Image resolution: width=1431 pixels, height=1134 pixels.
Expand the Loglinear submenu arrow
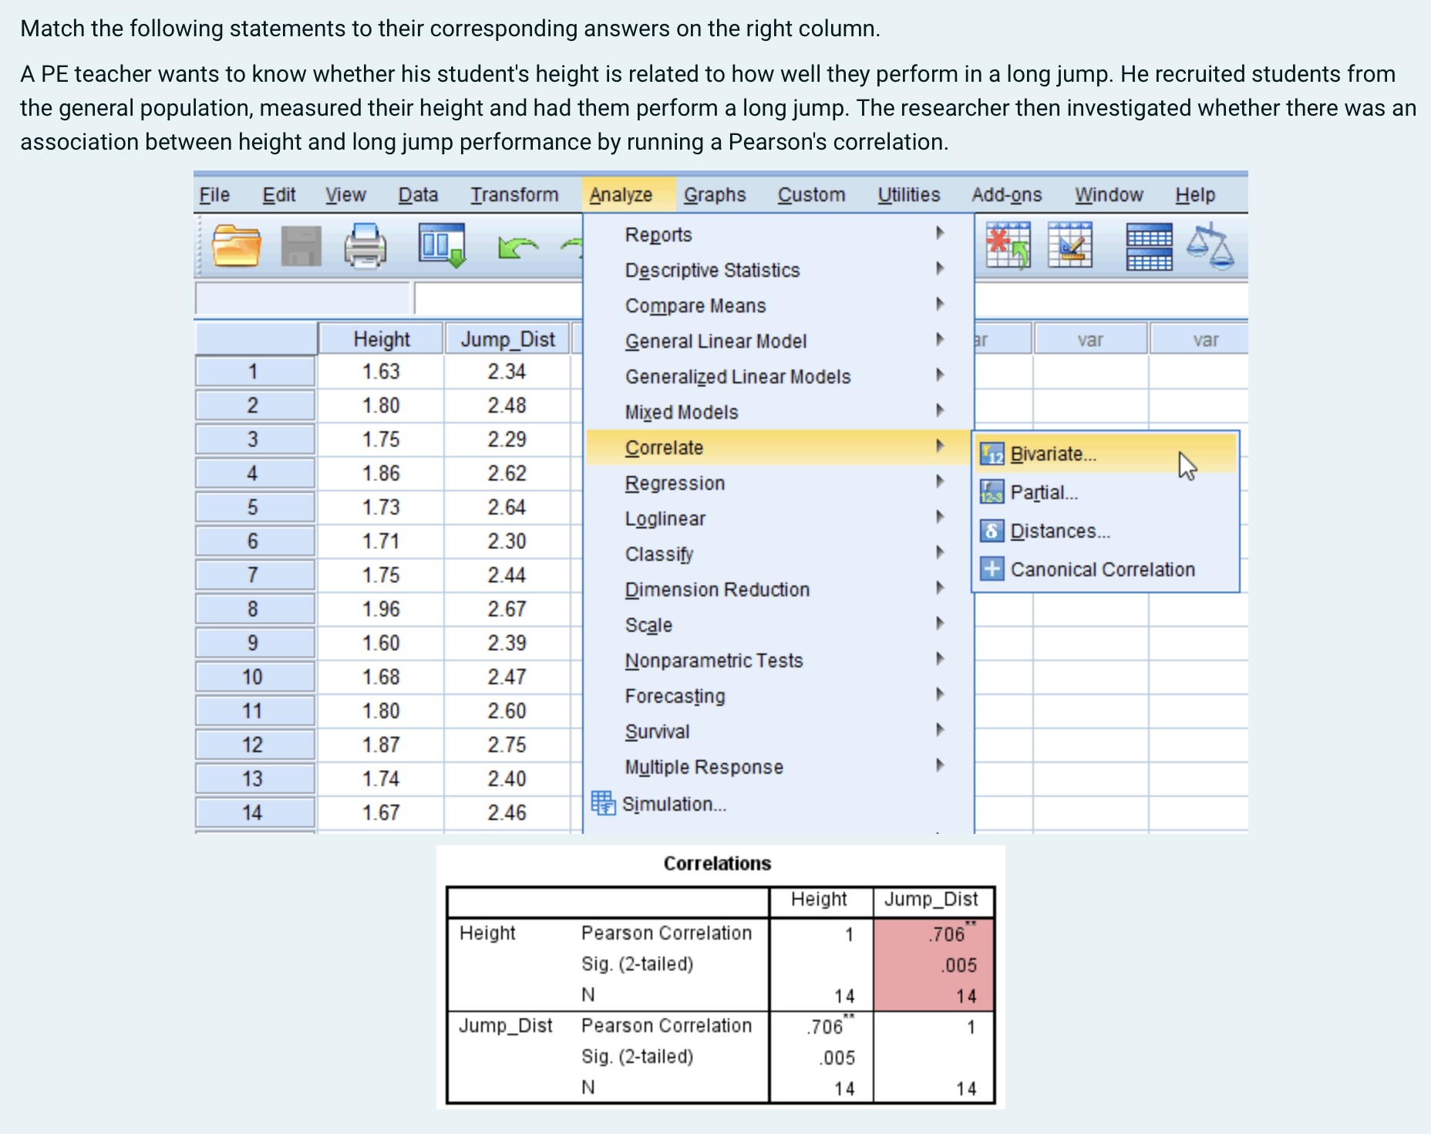click(940, 516)
